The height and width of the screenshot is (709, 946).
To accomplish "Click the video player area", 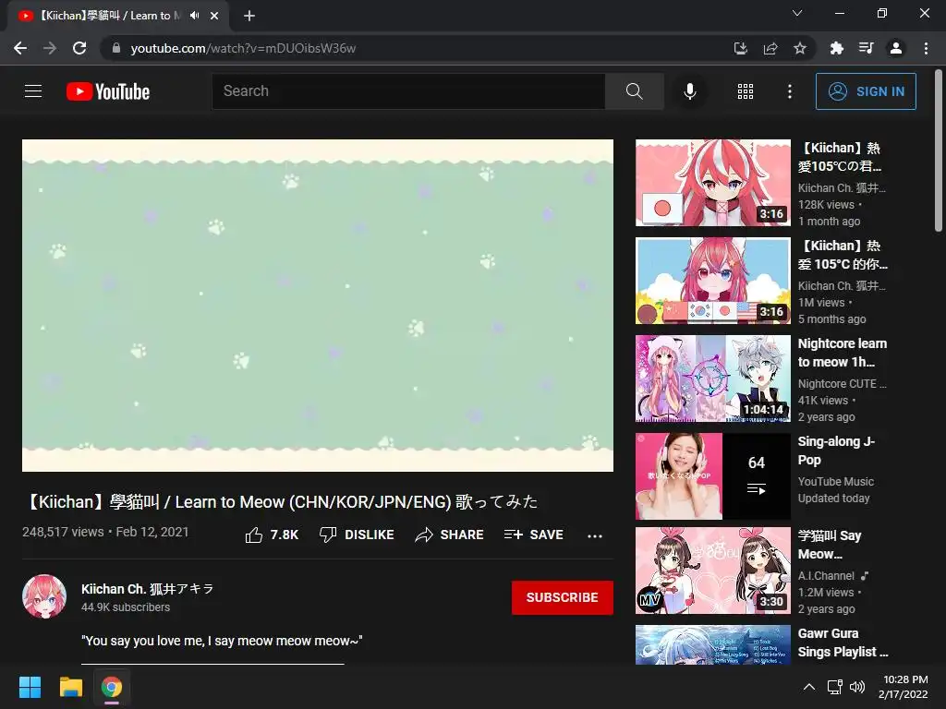I will point(318,306).
